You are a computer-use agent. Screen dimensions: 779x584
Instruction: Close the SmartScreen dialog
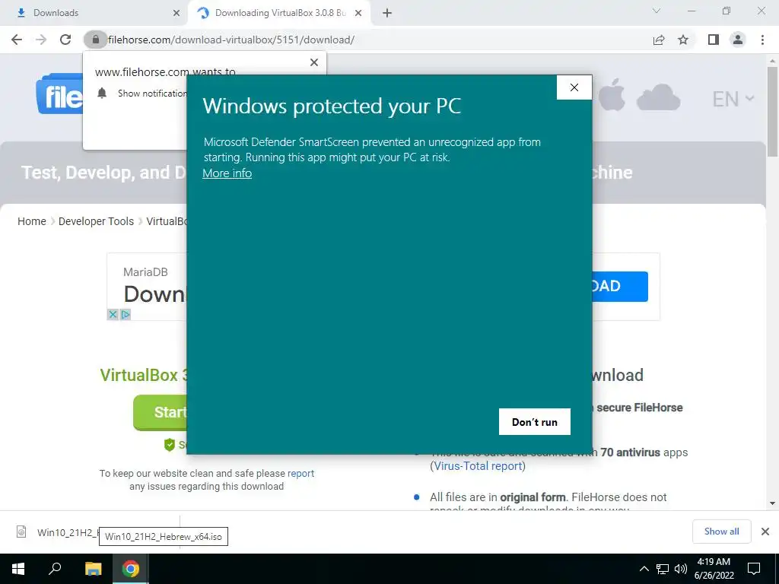point(574,87)
